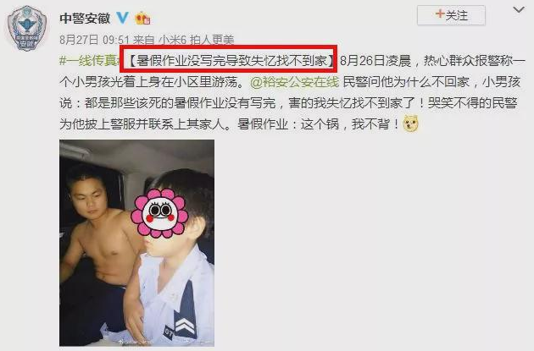Open the 中警安徽 username link

coord(85,18)
